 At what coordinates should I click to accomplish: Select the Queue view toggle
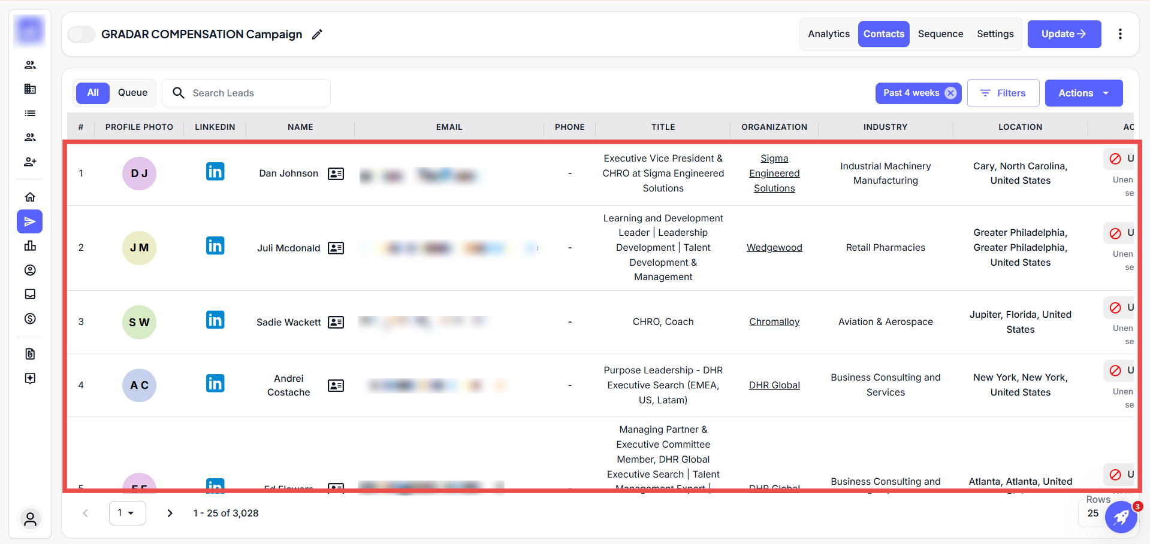(x=132, y=93)
